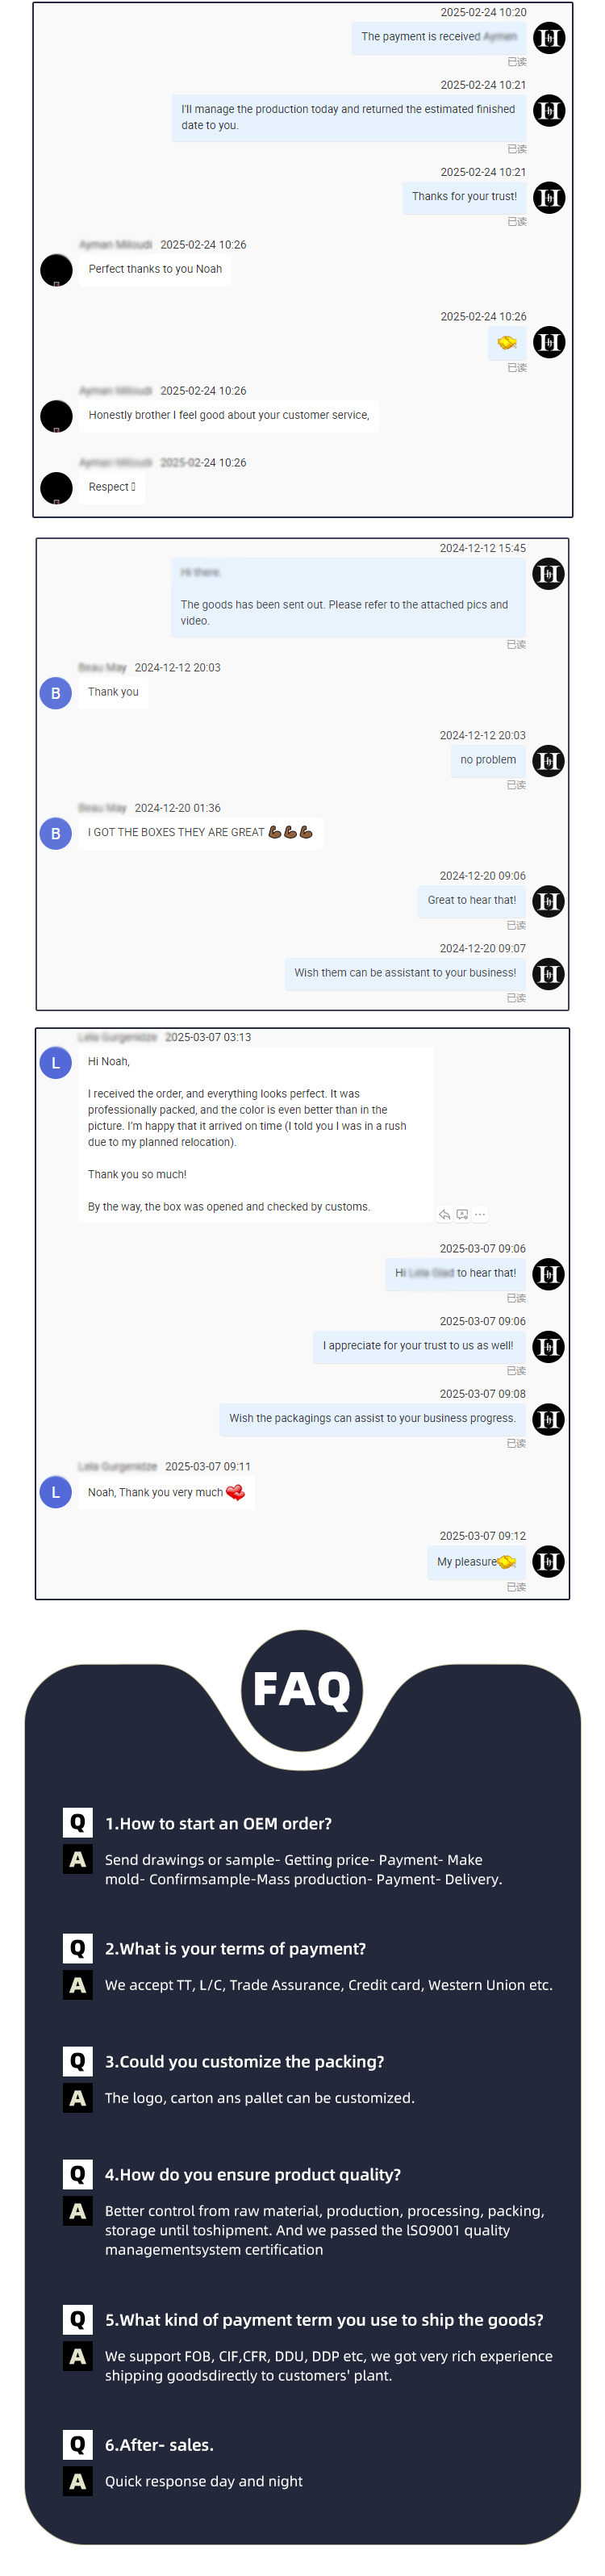Click the FAQ circle heading
Image resolution: width=605 pixels, height=2576 pixels.
click(302, 1689)
